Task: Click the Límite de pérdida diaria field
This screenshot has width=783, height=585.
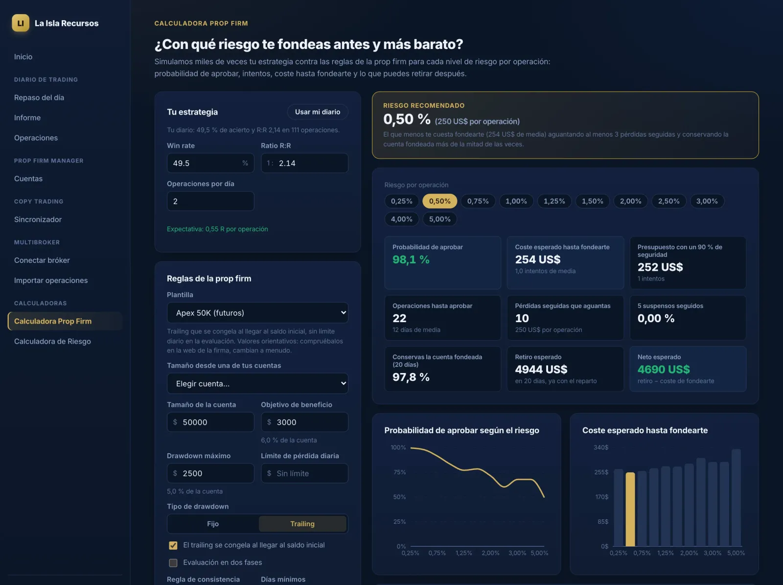Action: pyautogui.click(x=304, y=473)
